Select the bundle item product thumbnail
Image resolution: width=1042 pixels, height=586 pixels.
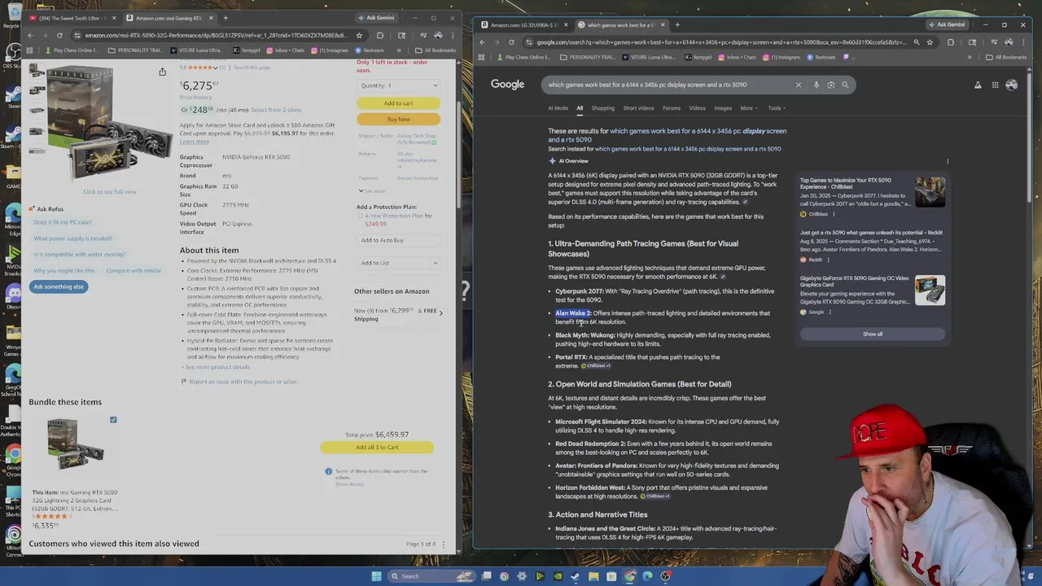[x=75, y=446]
